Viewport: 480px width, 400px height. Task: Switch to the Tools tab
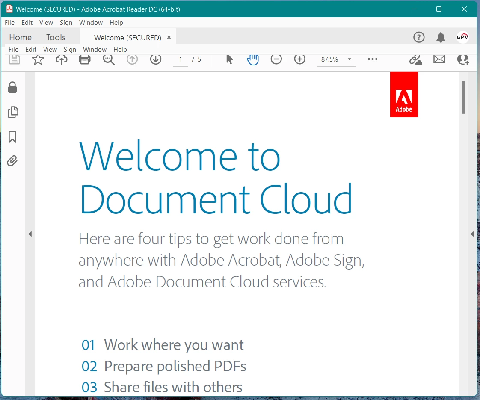[56, 37]
